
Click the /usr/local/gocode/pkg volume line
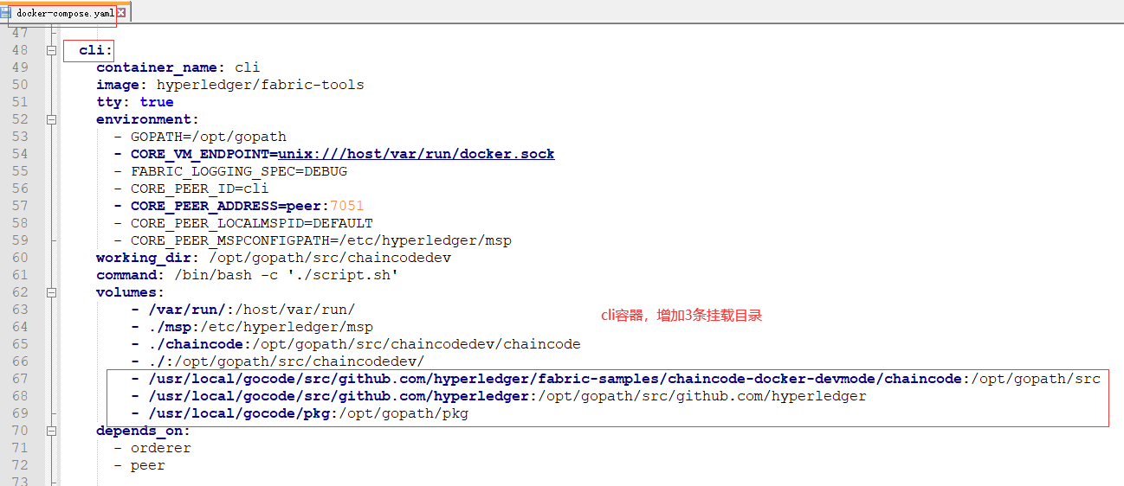pos(300,413)
